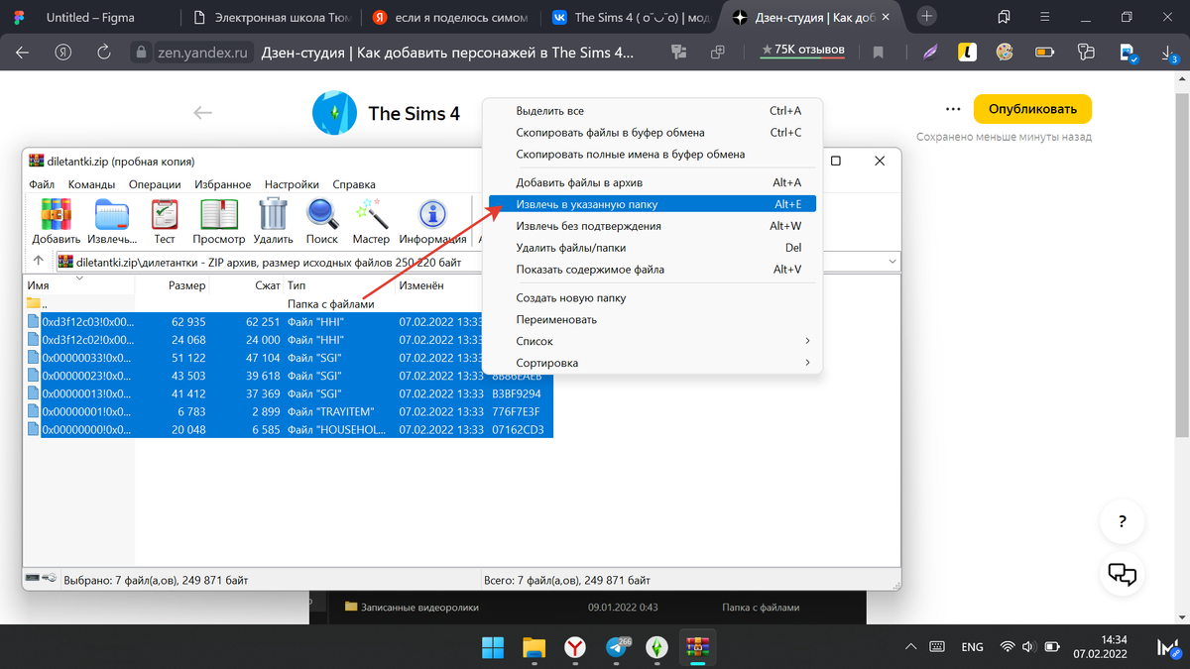The image size is (1190, 669).
Task: Click the ENG language indicator
Action: (973, 647)
